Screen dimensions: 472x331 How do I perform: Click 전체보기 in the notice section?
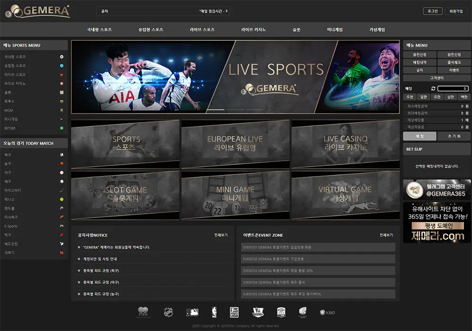pos(221,235)
